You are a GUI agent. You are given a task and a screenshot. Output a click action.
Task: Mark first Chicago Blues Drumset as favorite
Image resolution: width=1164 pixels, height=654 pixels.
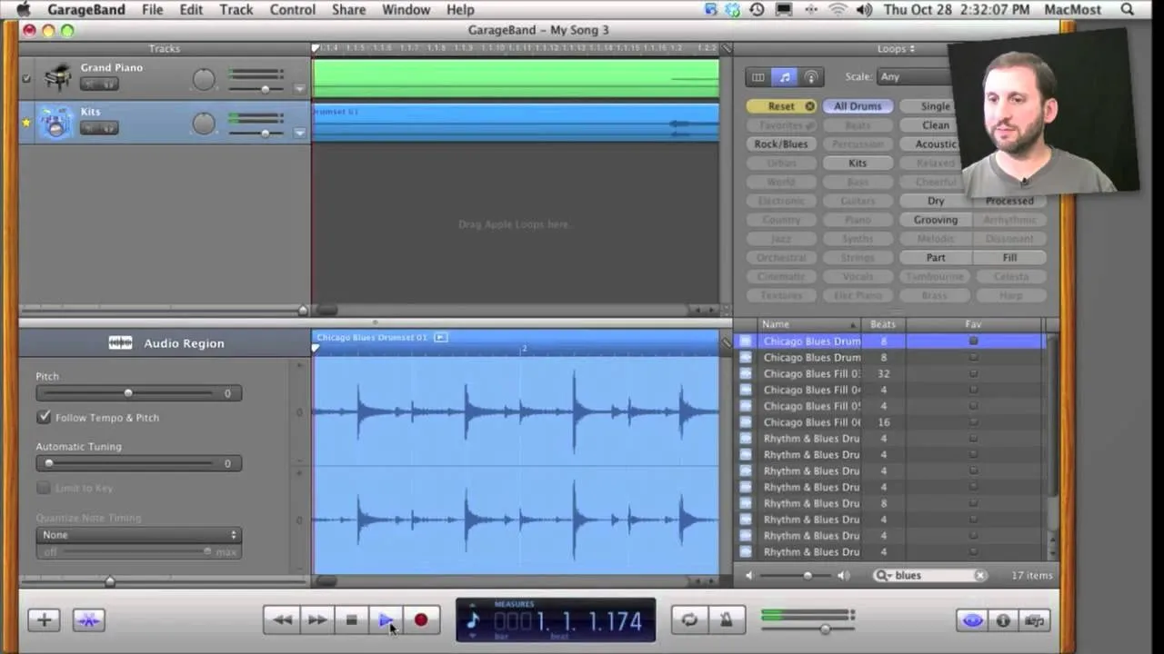(x=973, y=341)
